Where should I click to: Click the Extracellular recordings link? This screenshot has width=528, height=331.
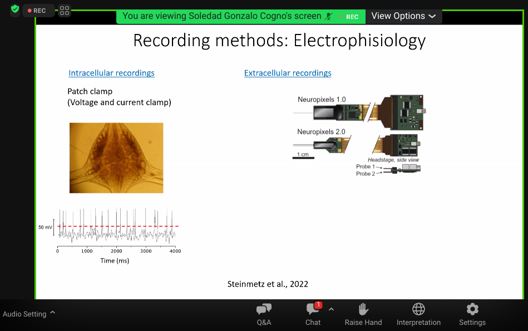click(x=288, y=73)
